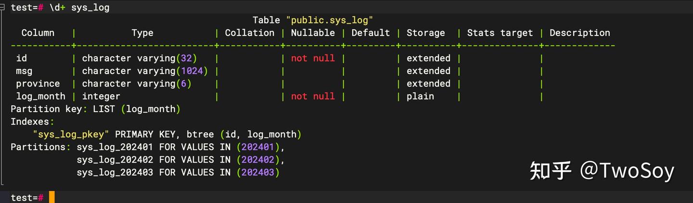The image size is (693, 203).
Task: Select the province column name
Action: click(38, 84)
